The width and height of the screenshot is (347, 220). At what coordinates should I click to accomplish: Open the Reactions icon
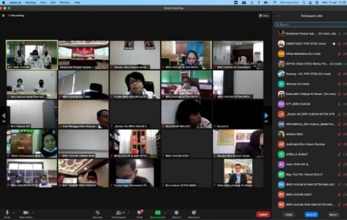pyautogui.click(x=194, y=212)
